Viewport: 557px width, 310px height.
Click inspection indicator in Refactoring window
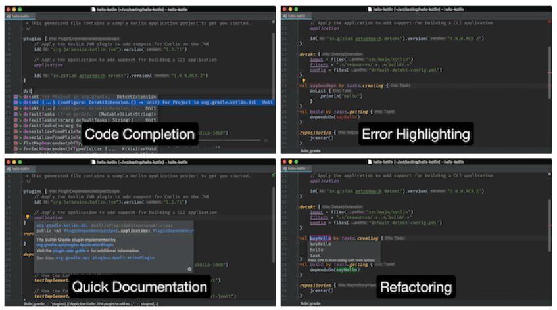point(549,175)
